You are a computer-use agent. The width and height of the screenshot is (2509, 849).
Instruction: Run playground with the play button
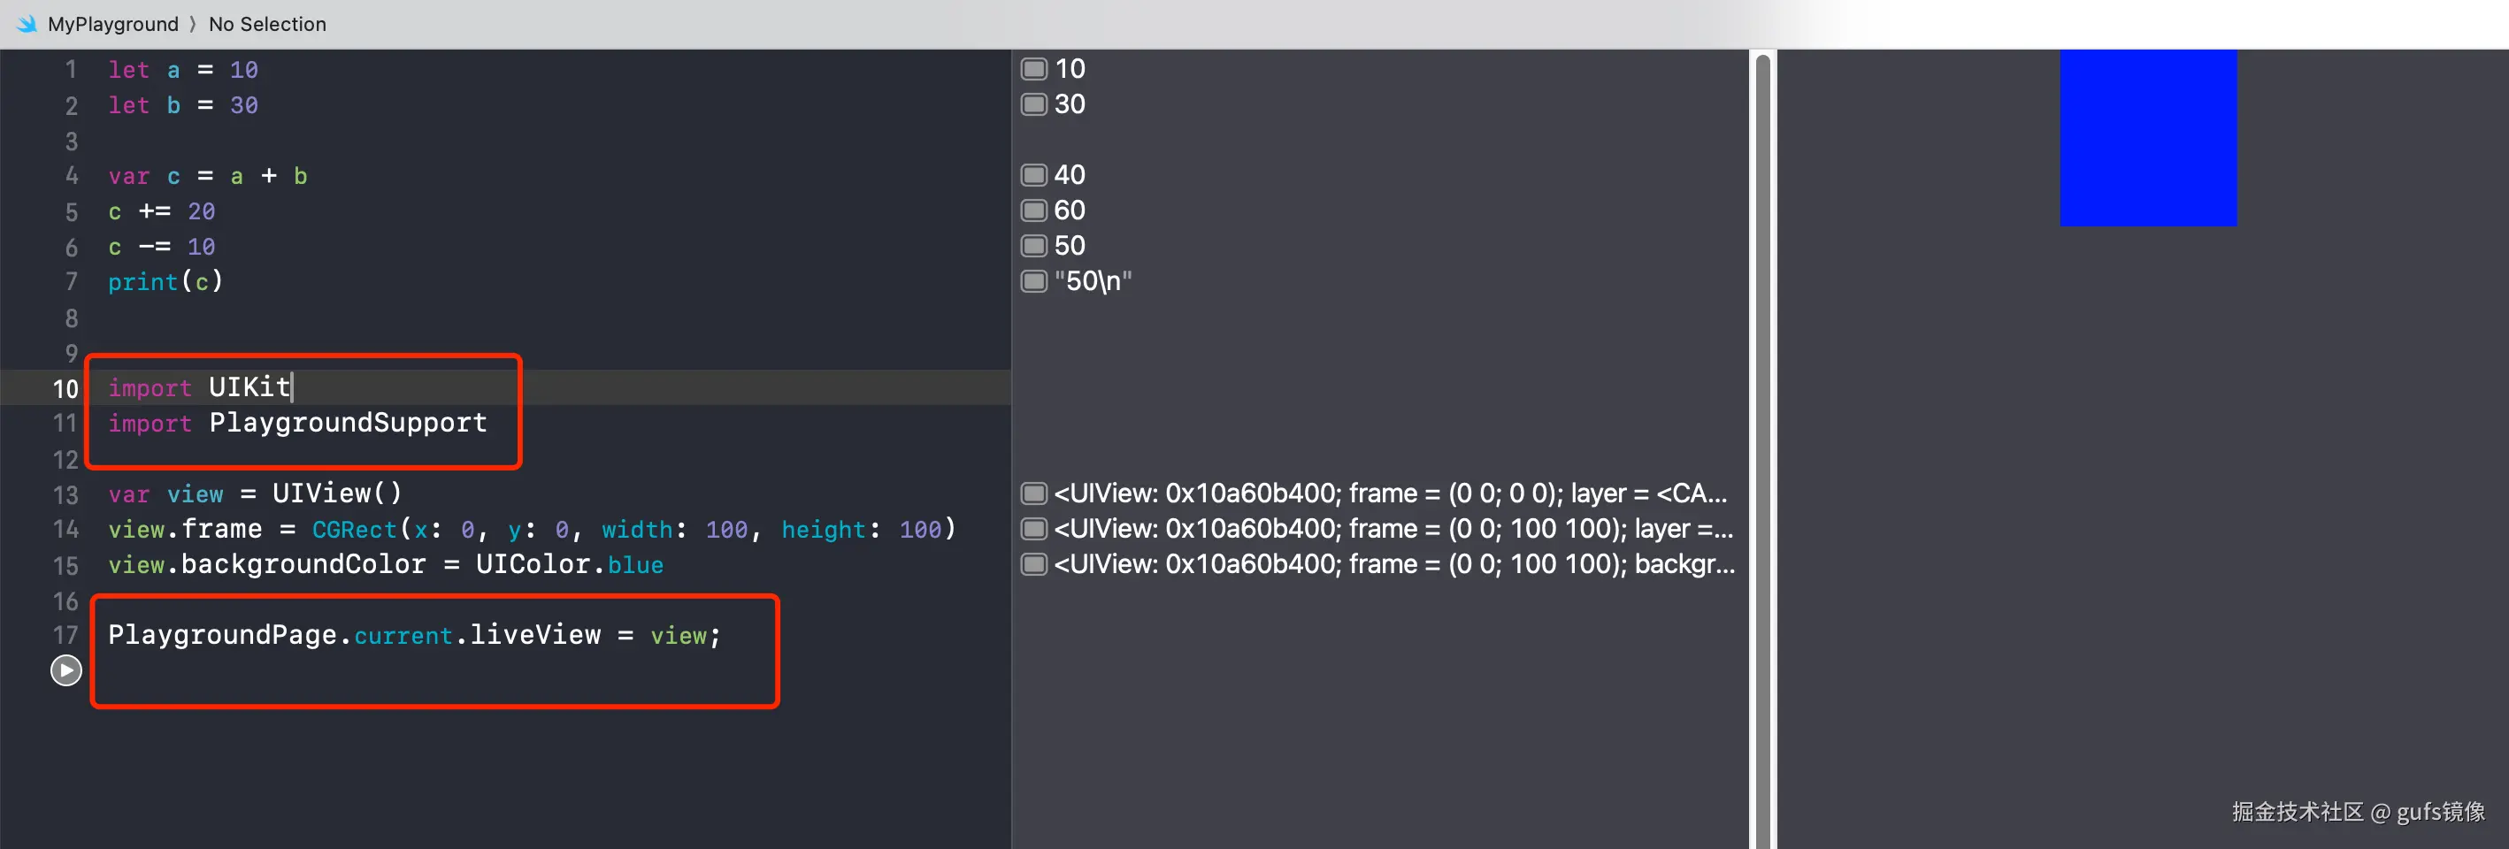coord(66,669)
